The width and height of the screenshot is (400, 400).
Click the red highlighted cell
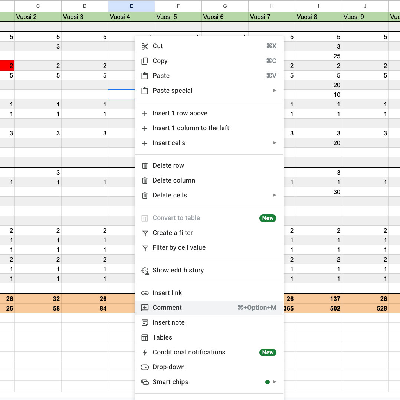point(7,66)
